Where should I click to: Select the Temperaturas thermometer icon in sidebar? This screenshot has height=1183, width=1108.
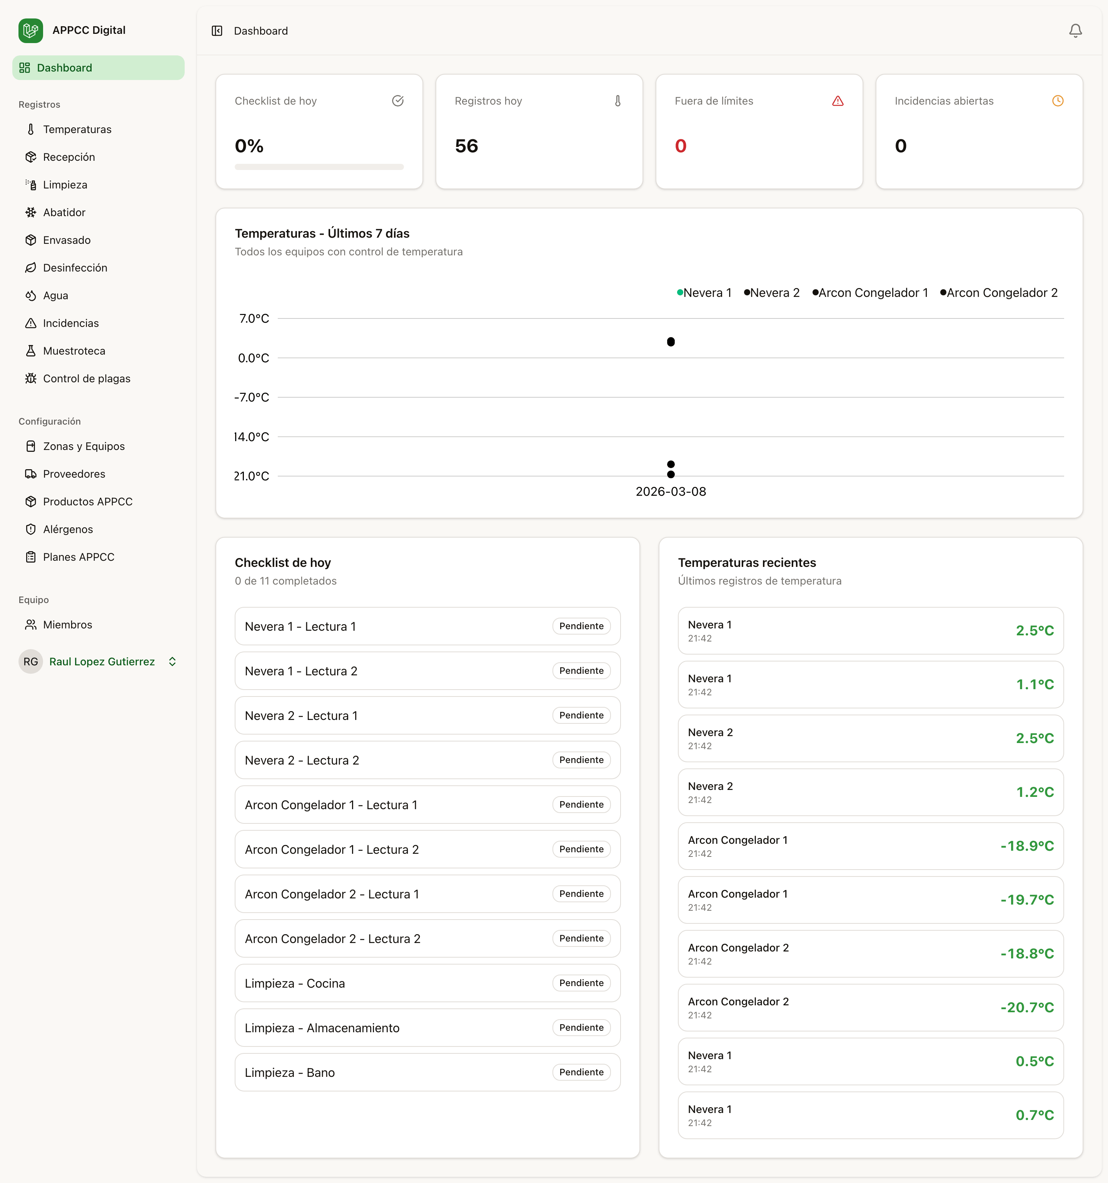tap(31, 129)
